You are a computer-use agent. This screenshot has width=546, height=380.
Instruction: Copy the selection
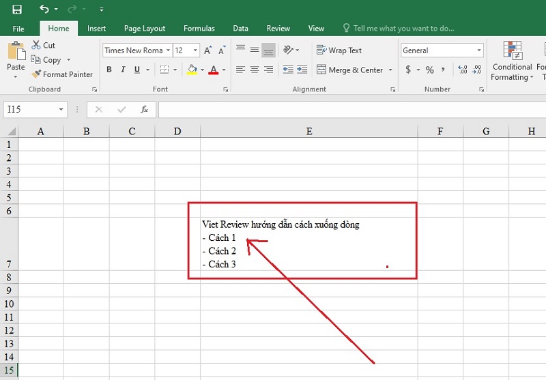point(46,60)
